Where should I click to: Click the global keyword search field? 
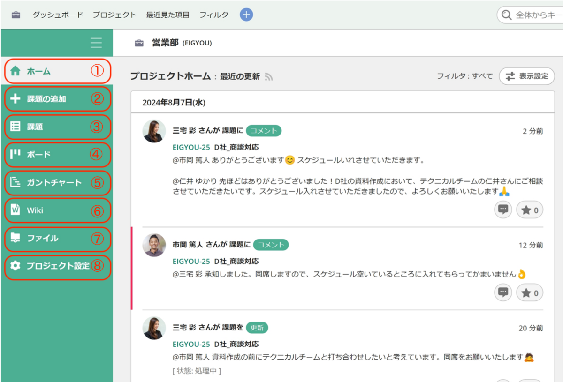[535, 15]
